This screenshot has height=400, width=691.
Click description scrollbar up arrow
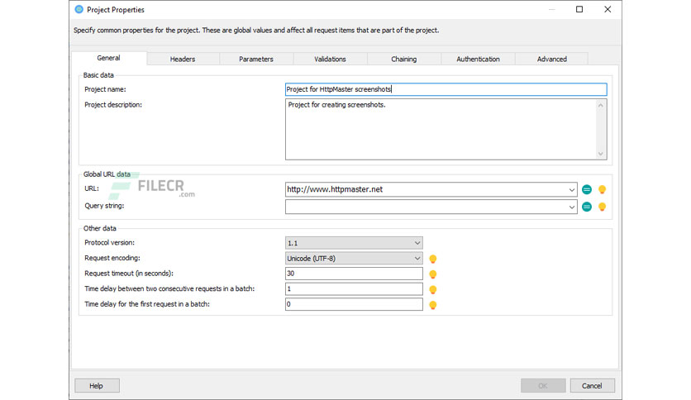(x=601, y=105)
